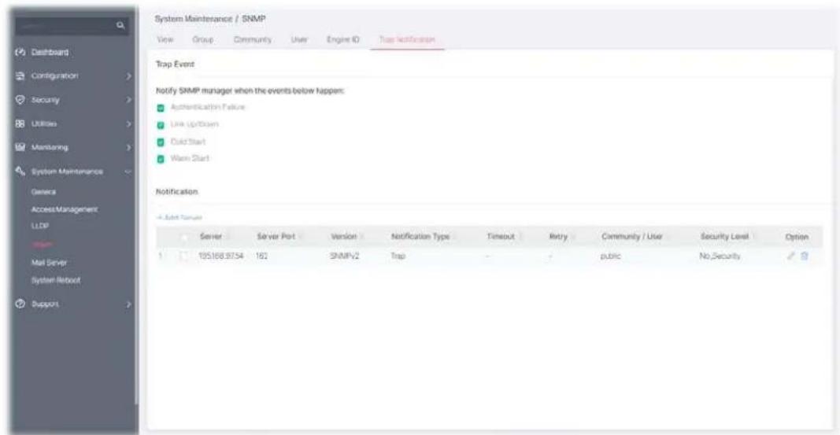Click the "No_Security" cell
Viewport: 840px width, 435px height.
coord(720,256)
